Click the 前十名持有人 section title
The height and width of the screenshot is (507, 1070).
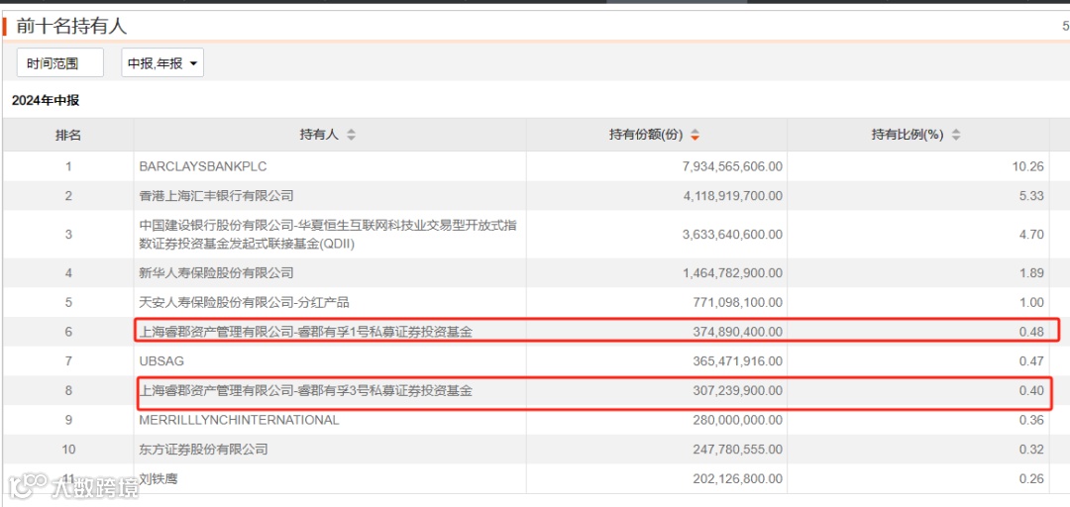click(x=71, y=28)
